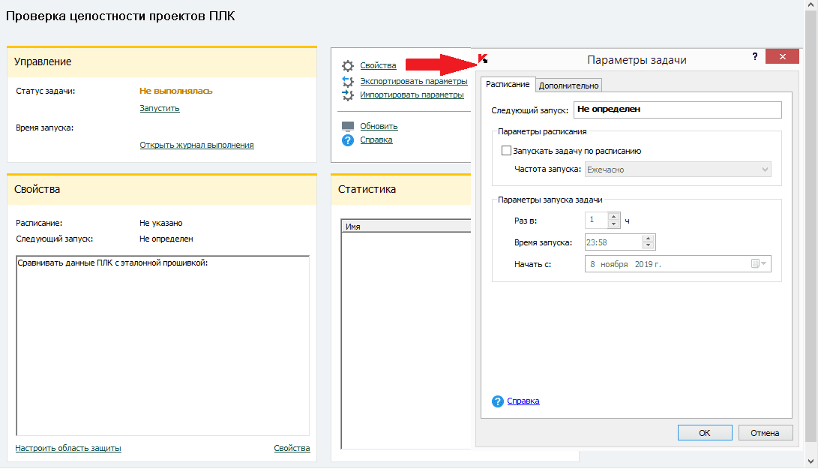Open Справка link in the actions panel
Image resolution: width=818 pixels, height=469 pixels.
pyautogui.click(x=376, y=140)
